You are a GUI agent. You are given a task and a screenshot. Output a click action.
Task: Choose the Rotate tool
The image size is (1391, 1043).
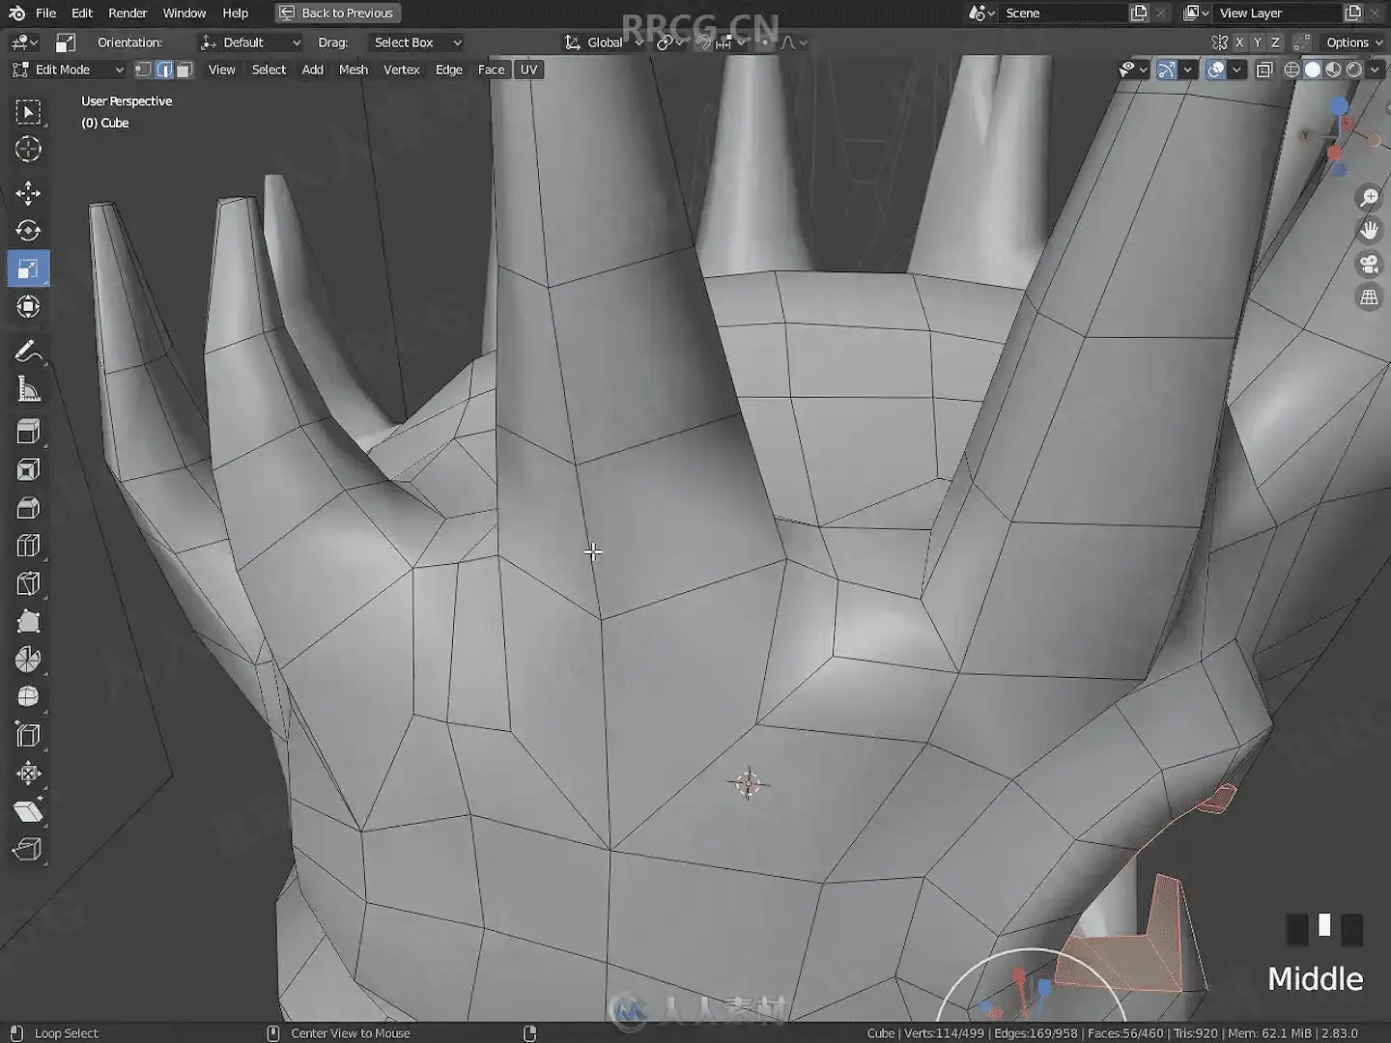[28, 231]
